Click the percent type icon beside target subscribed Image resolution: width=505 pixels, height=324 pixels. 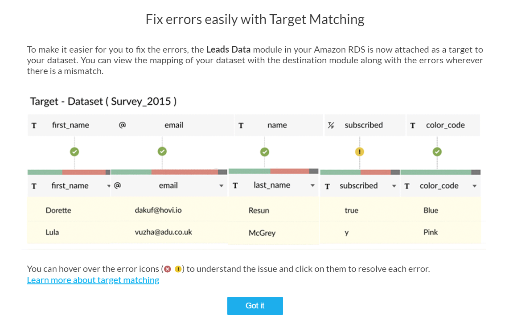(x=331, y=125)
